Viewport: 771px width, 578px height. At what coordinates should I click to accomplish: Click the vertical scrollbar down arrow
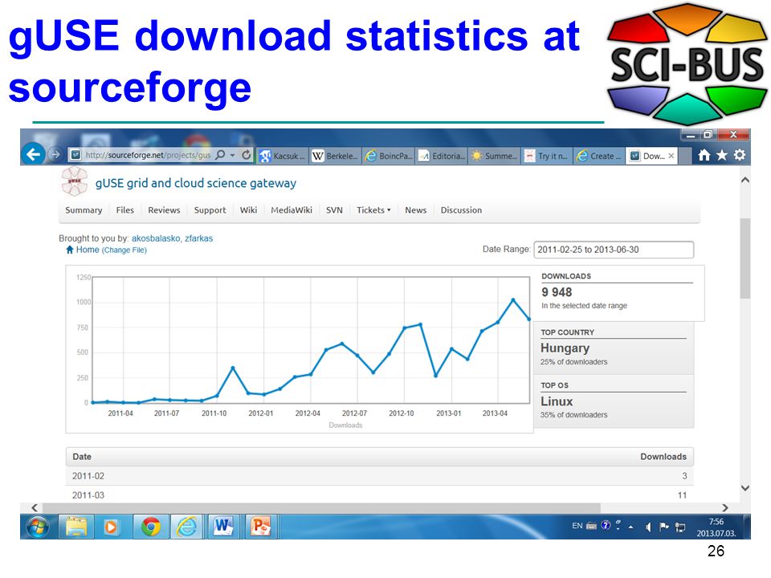[745, 488]
